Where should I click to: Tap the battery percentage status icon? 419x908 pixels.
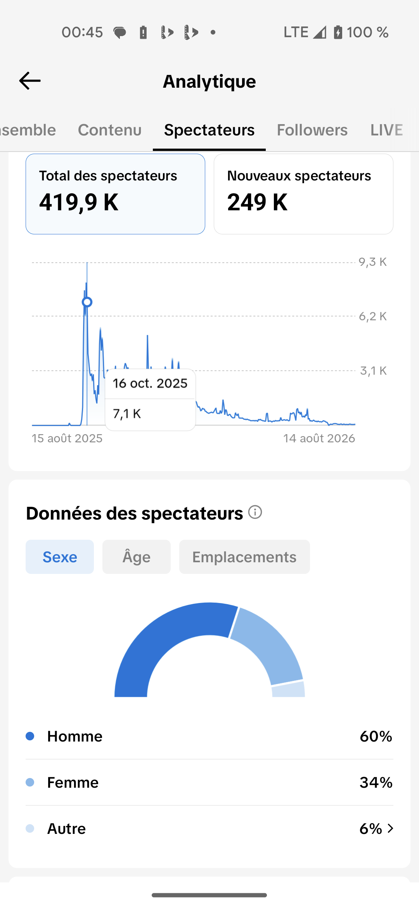pos(361,32)
